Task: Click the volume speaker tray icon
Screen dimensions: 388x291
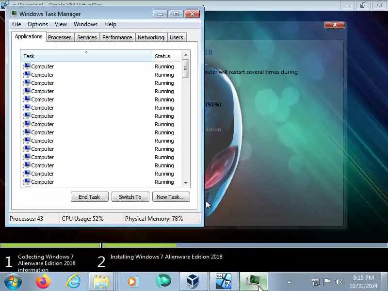Action: pyautogui.click(x=339, y=282)
